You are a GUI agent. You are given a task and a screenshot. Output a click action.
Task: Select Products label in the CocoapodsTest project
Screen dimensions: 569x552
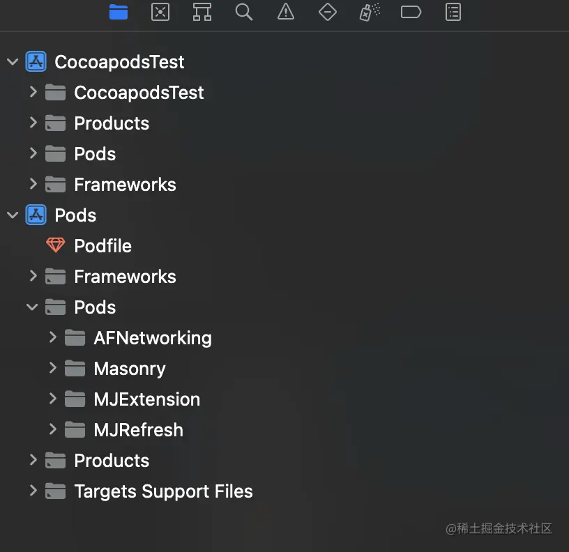112,123
